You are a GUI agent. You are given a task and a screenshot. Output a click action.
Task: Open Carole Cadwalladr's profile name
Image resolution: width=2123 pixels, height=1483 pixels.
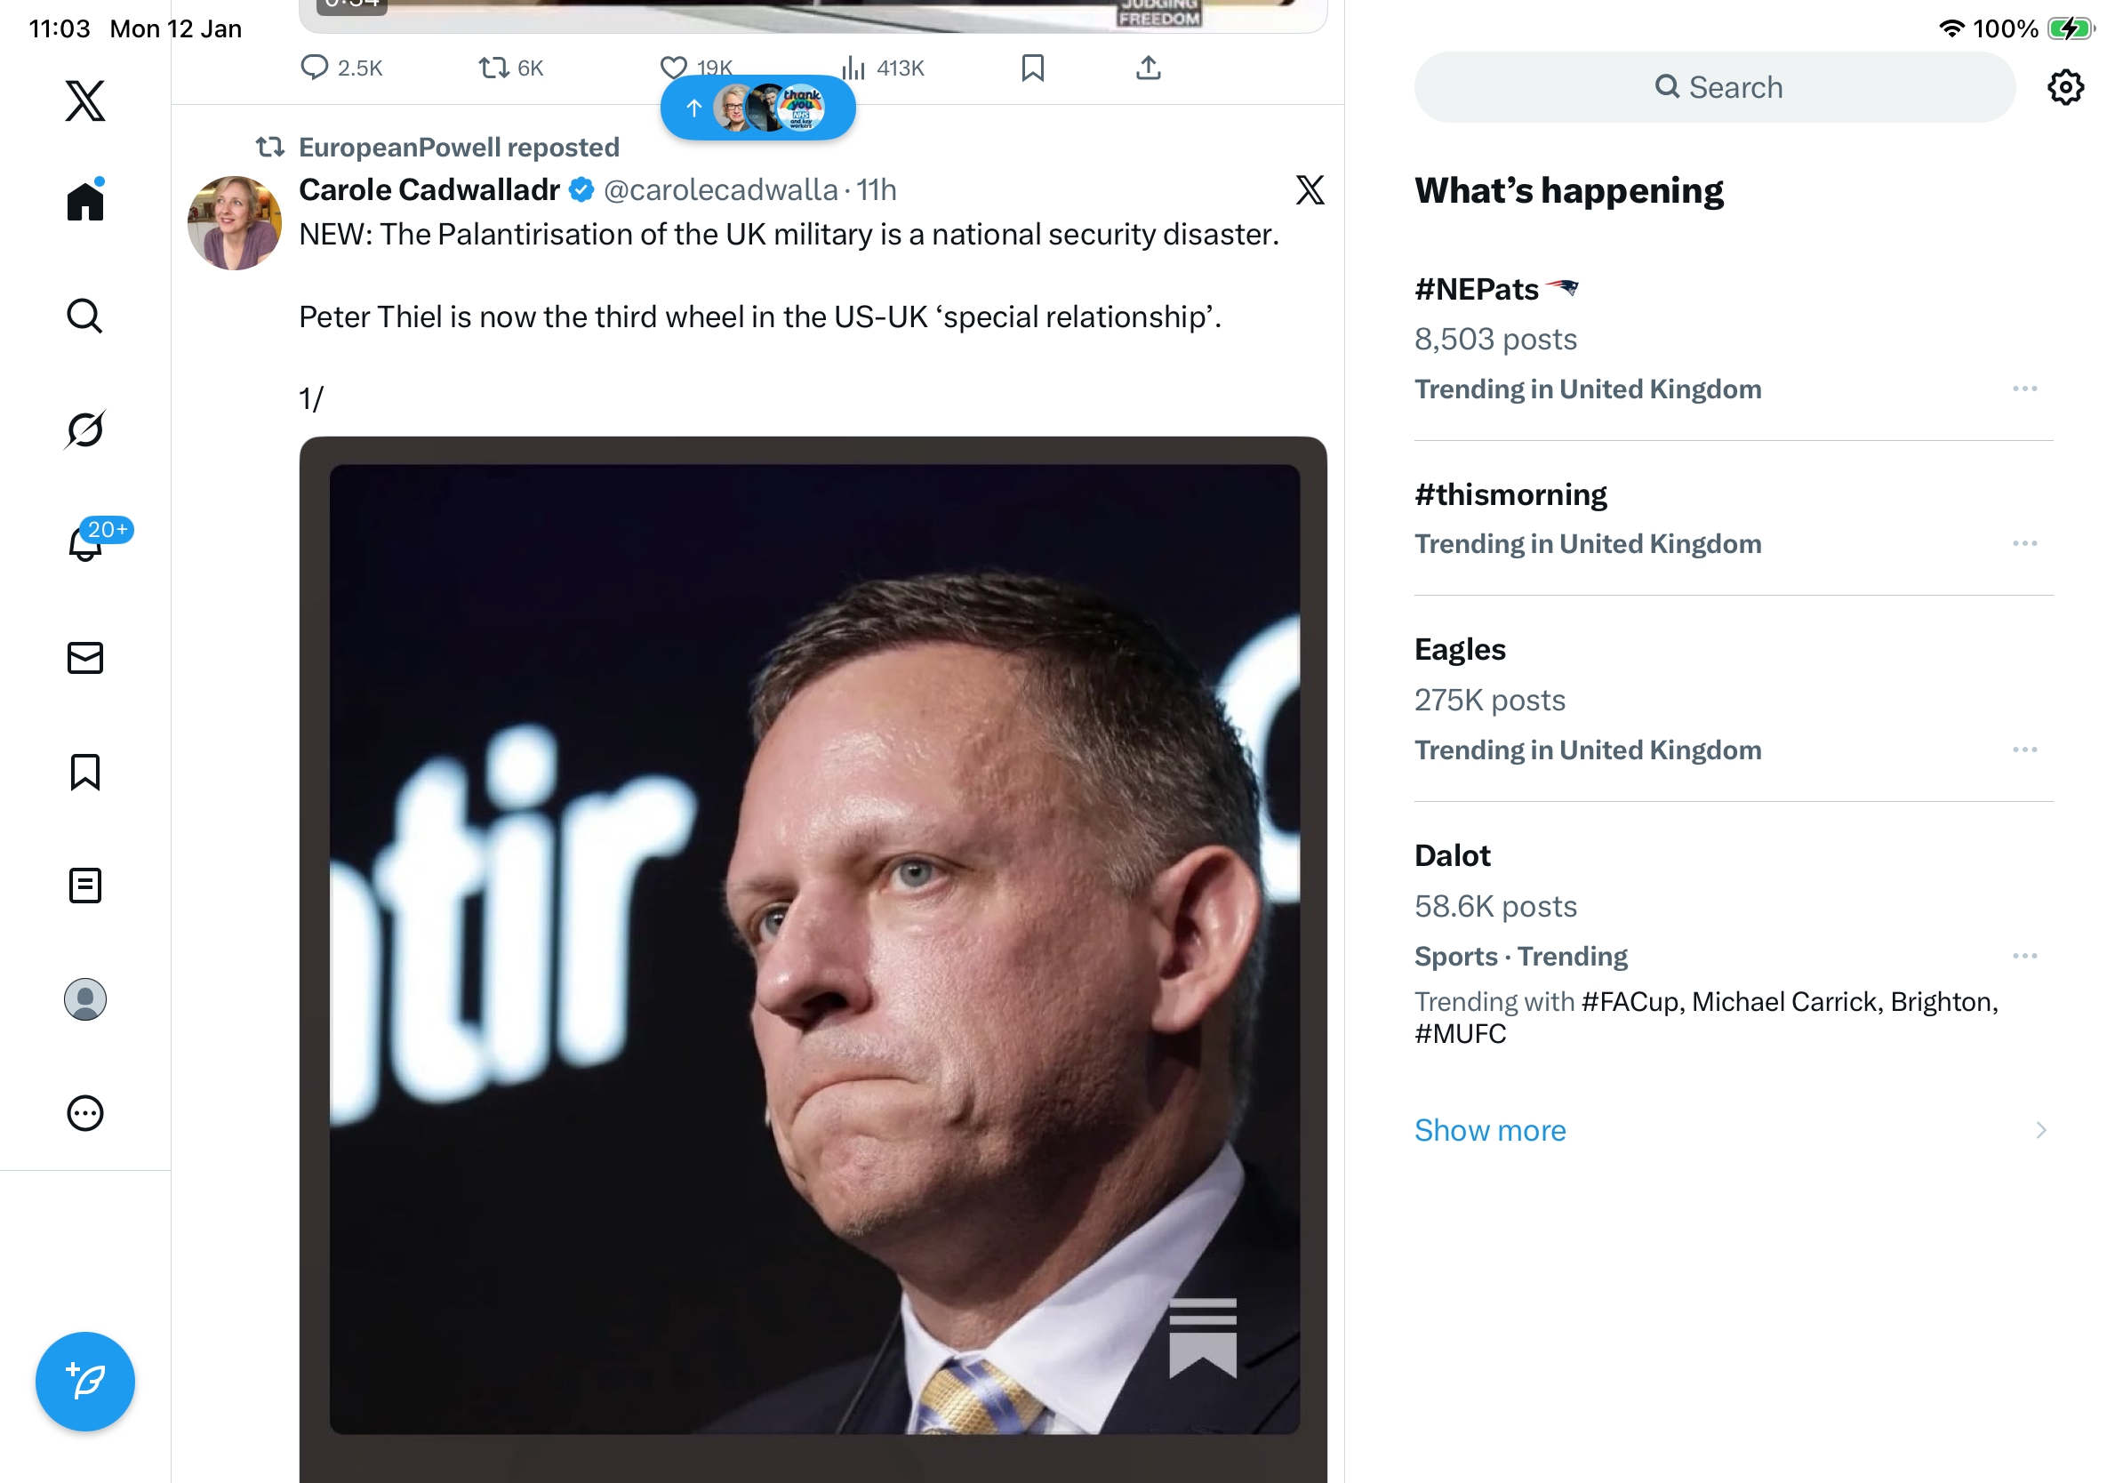[429, 189]
